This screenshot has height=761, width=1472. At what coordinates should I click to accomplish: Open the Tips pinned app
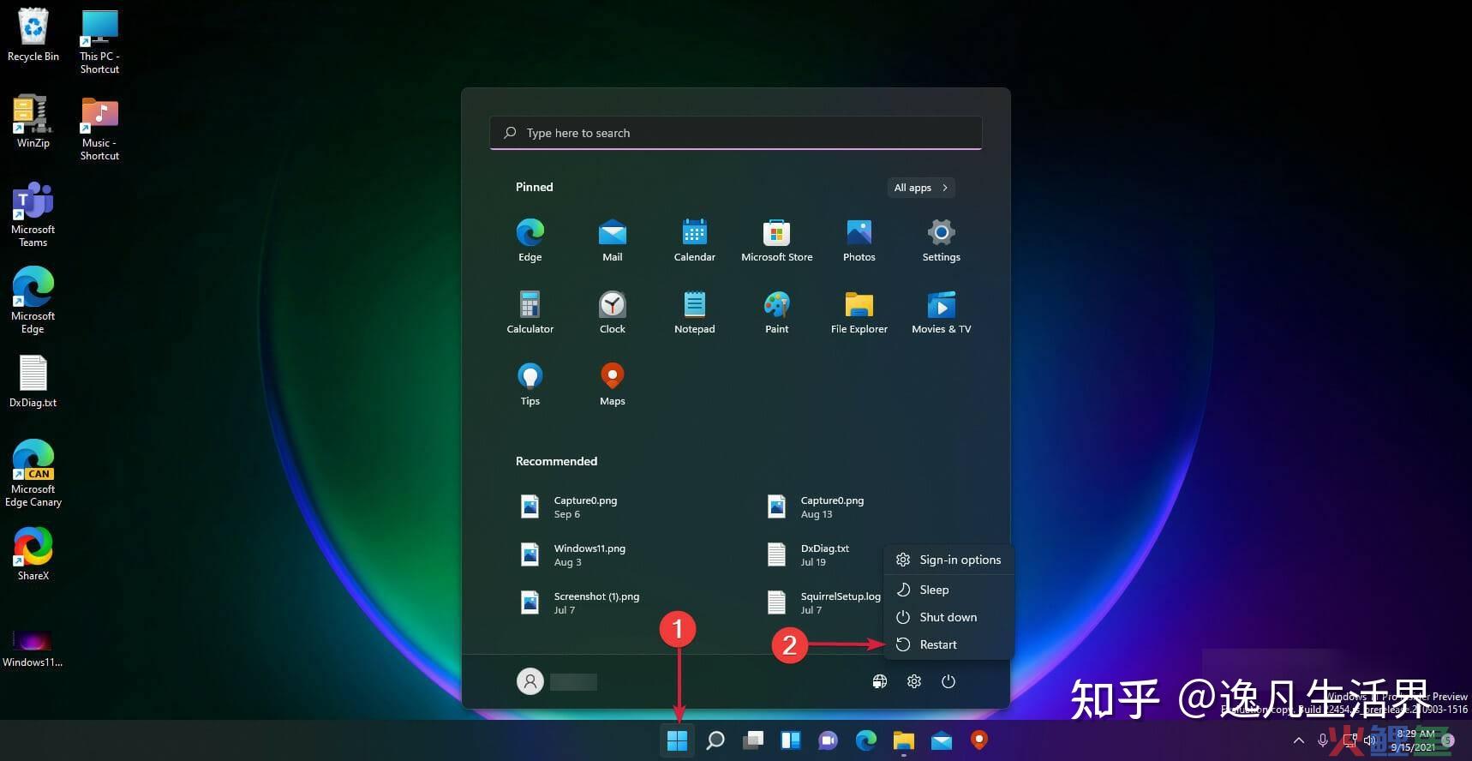(530, 384)
